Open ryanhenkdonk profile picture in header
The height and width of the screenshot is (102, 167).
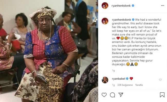[105, 6]
